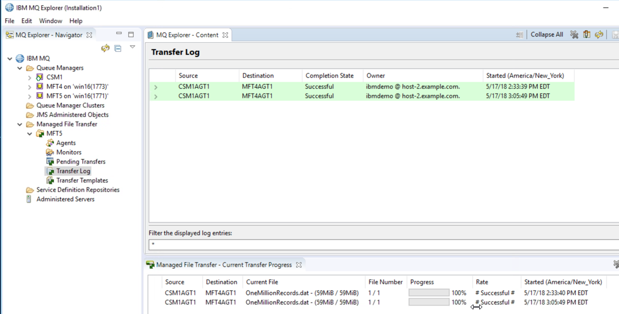Click the JMS Administered Objects folder icon
The height and width of the screenshot is (314, 619).
(30, 115)
